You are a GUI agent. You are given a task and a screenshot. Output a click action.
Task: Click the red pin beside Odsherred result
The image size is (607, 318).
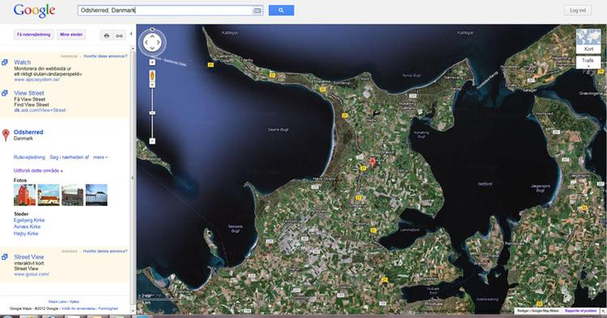pyautogui.click(x=6, y=135)
